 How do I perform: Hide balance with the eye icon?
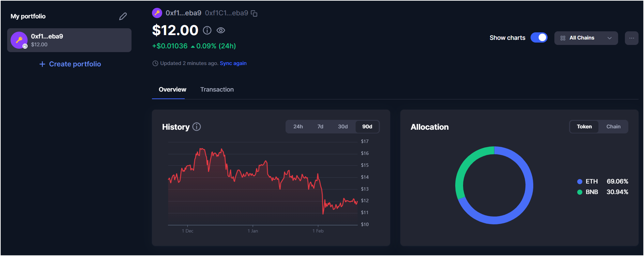click(x=221, y=30)
